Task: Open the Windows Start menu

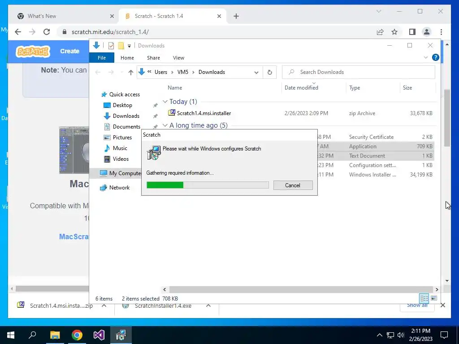Action: click(11, 335)
